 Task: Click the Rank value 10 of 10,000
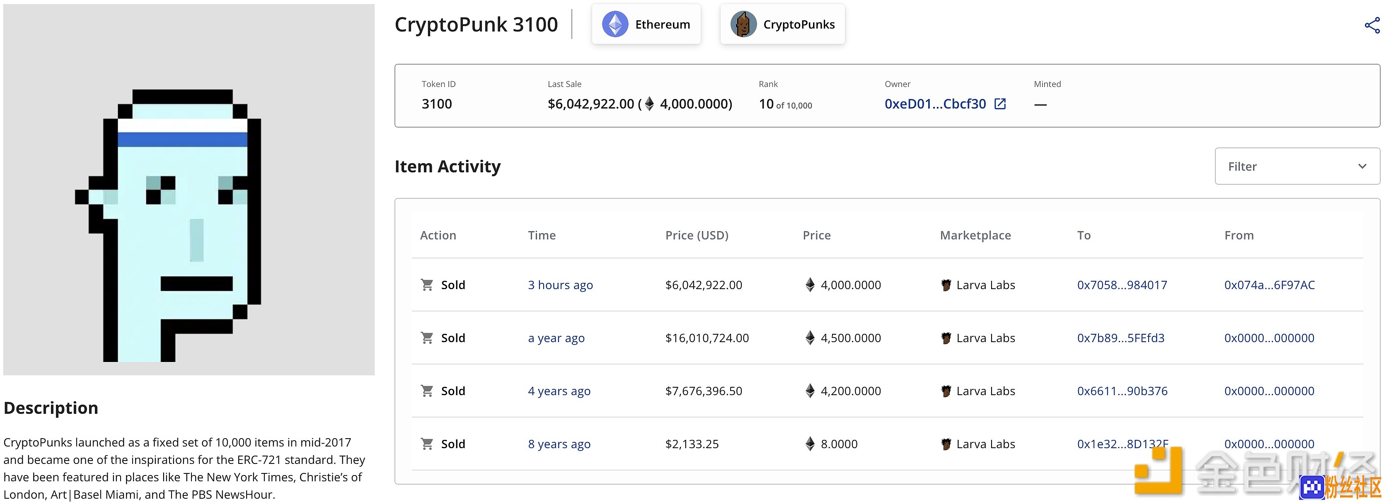(x=785, y=104)
